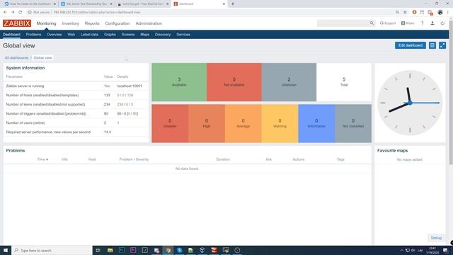
Task: Open Skype from the taskbar
Action: [x=179, y=250]
